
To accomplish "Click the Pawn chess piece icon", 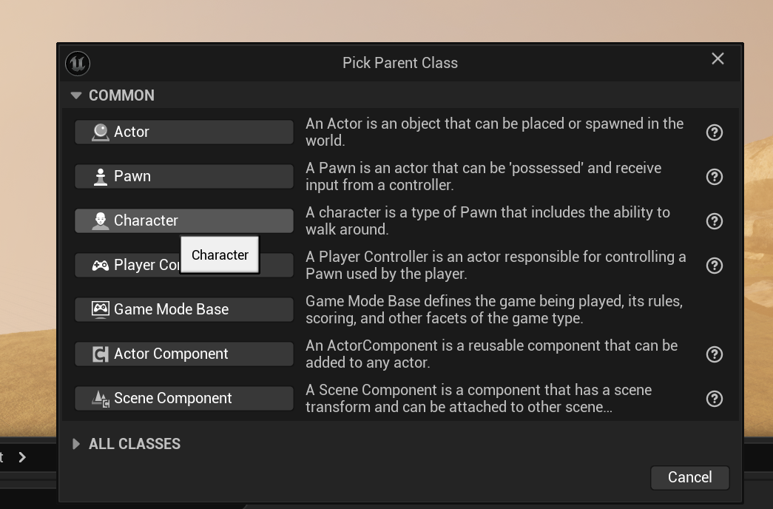I will (x=101, y=177).
